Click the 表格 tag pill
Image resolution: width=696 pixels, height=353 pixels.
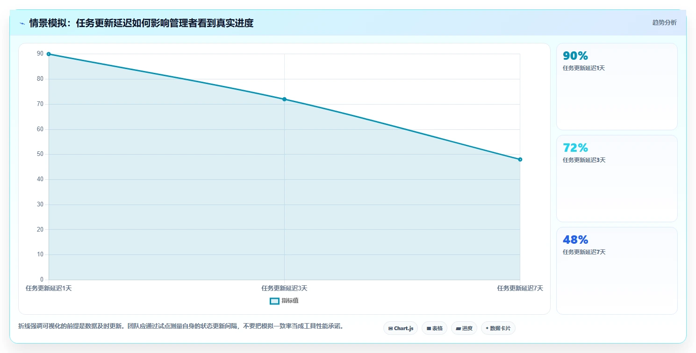point(435,328)
